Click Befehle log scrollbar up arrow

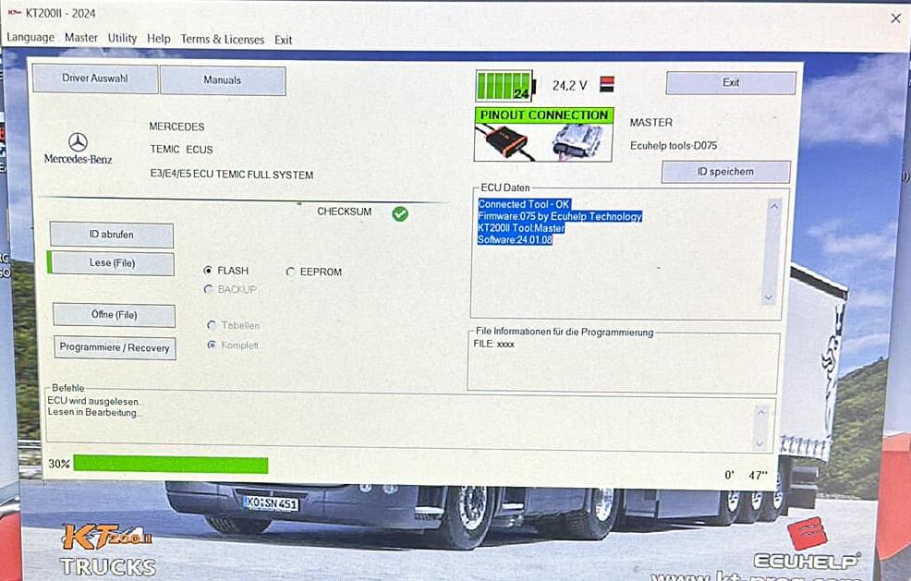pos(761,411)
